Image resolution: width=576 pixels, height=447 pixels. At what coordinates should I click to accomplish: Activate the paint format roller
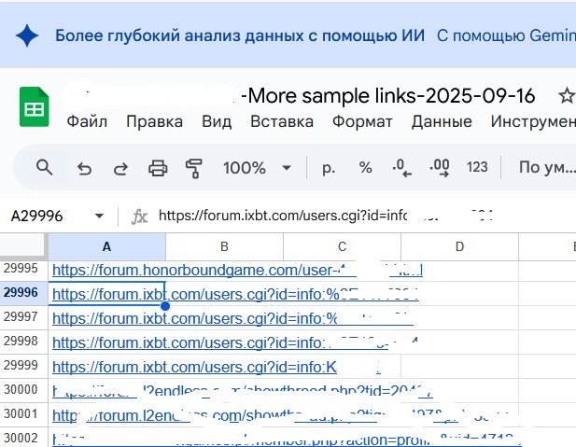click(x=194, y=168)
